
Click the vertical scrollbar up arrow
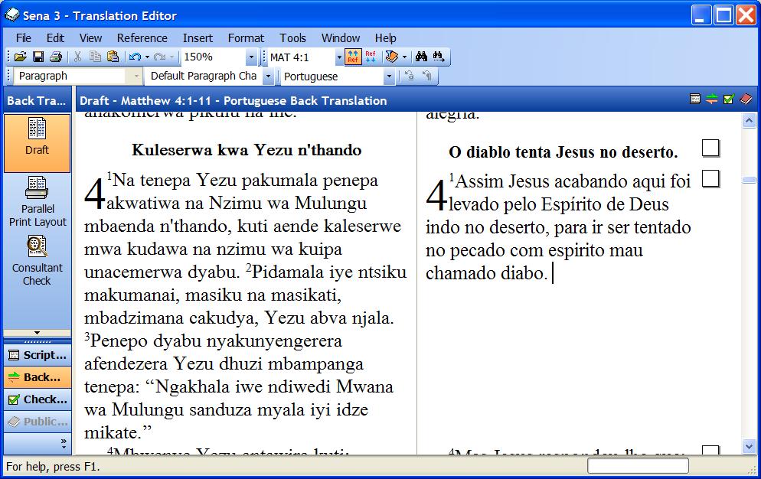(x=749, y=120)
